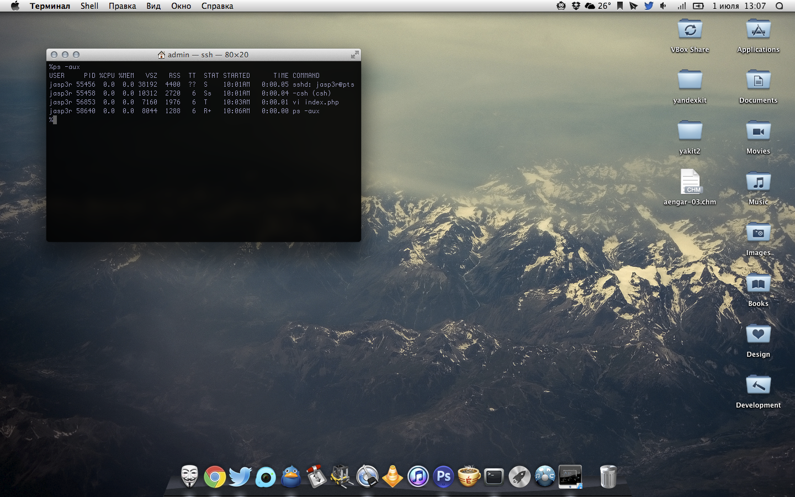Open the Twitter app in dock
The image size is (795, 497).
click(x=240, y=477)
